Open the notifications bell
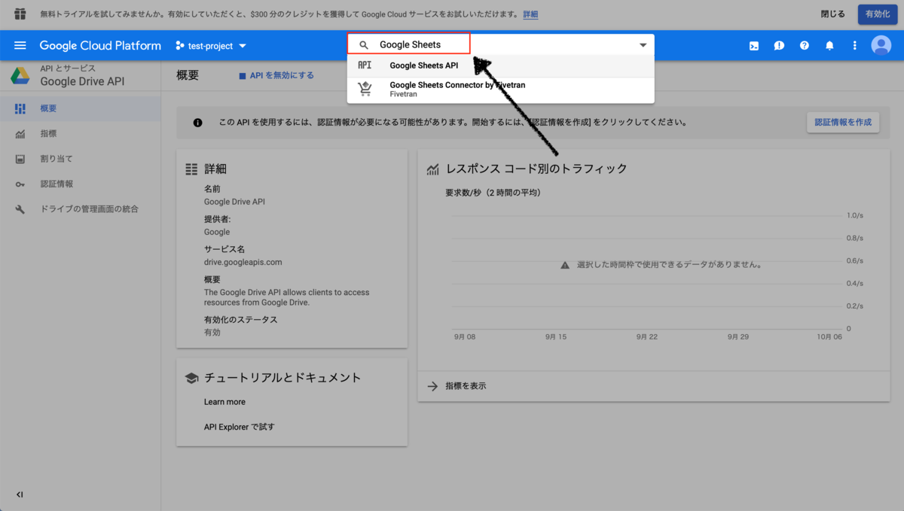Screen dimensions: 904x511 tap(829, 46)
